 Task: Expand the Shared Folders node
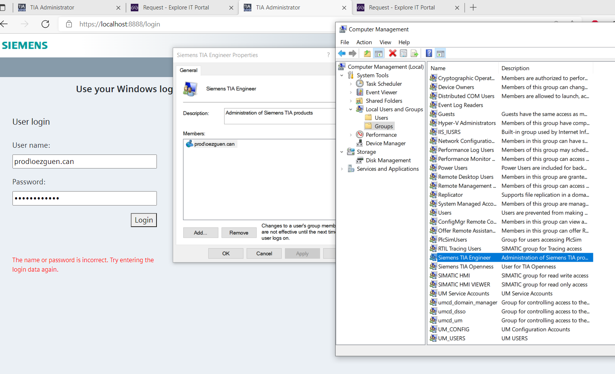coord(351,101)
